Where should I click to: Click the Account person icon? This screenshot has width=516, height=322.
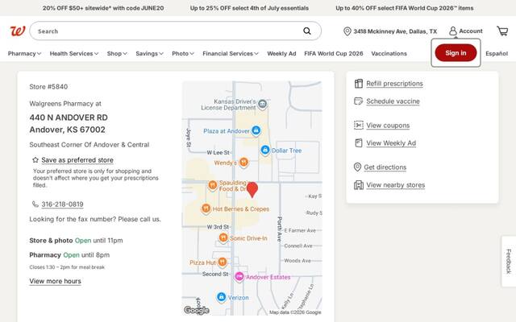click(453, 31)
